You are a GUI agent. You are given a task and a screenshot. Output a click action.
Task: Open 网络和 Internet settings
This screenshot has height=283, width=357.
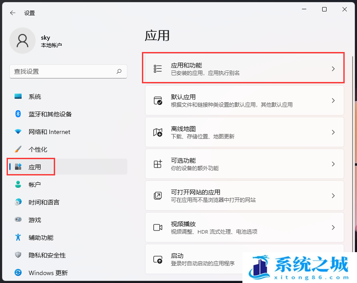click(68, 132)
